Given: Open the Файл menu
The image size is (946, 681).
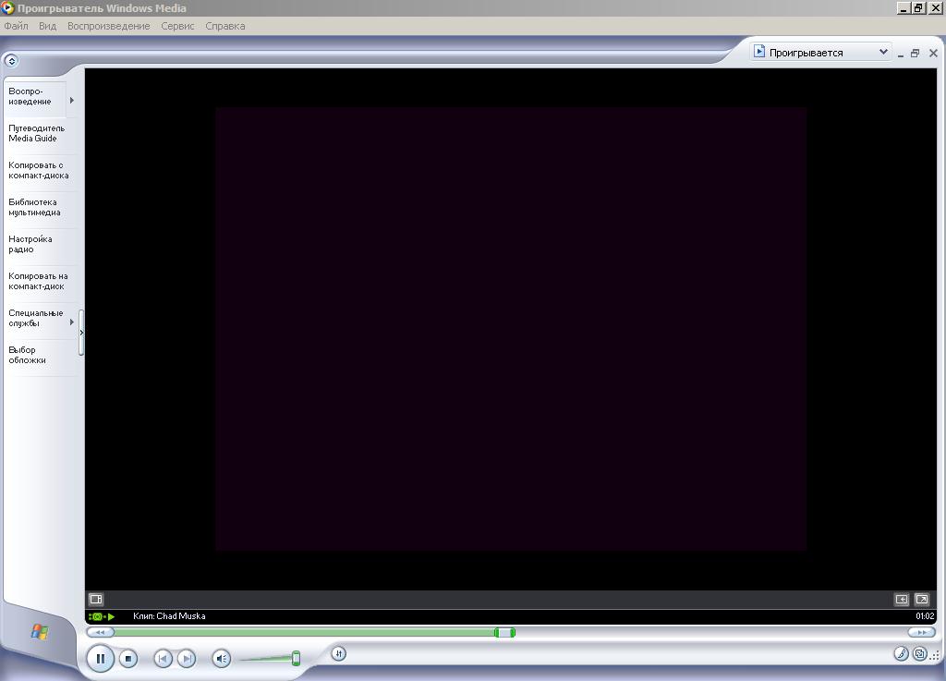Looking at the screenshot, I should 17,26.
